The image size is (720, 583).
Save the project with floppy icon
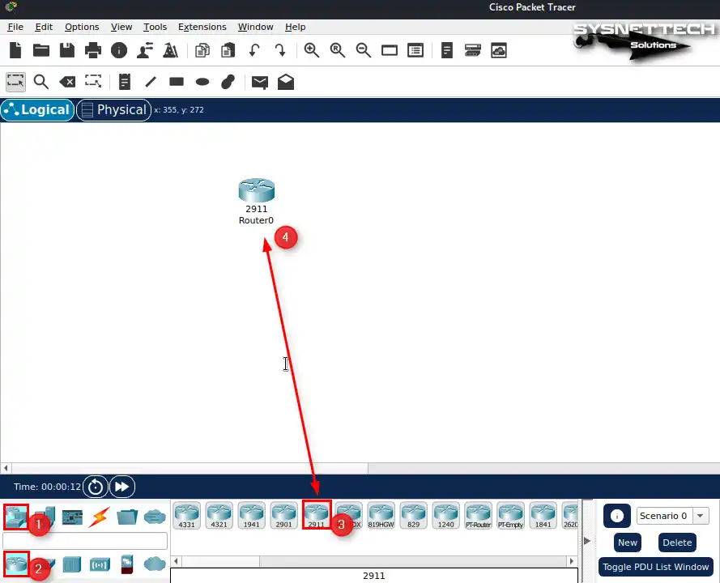click(67, 50)
